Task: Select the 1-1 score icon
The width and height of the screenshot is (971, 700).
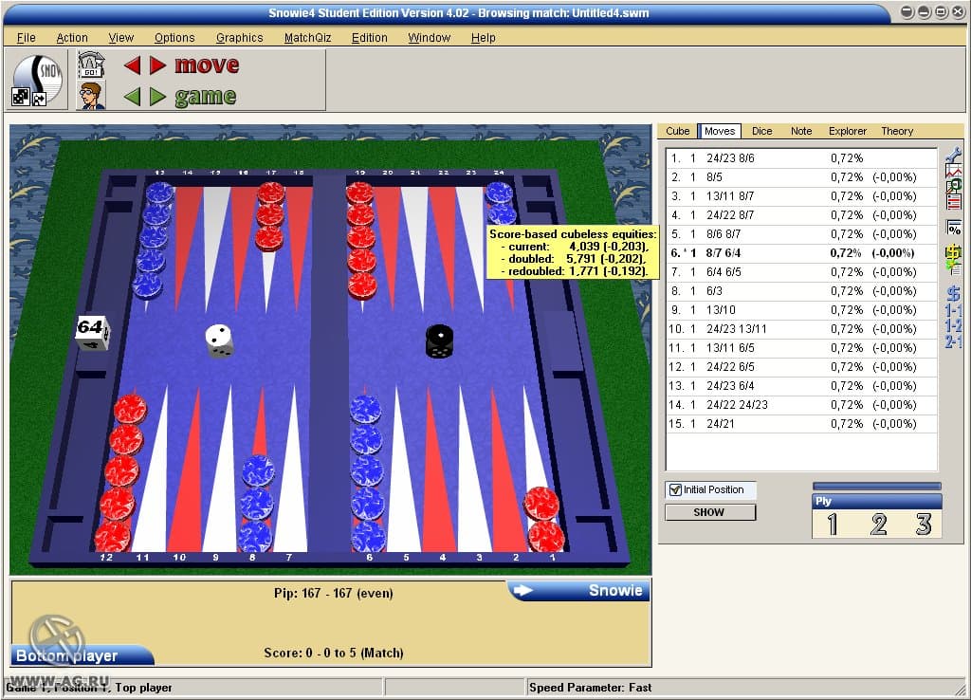Action: click(954, 310)
